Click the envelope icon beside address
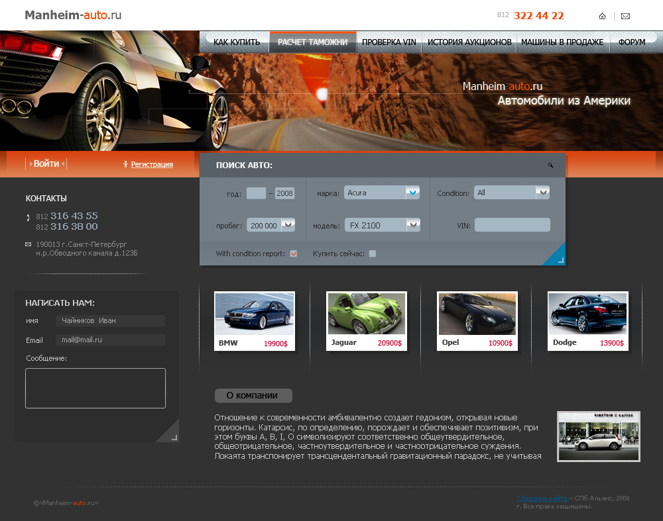Screen dimensions: 663x521 pos(29,244)
